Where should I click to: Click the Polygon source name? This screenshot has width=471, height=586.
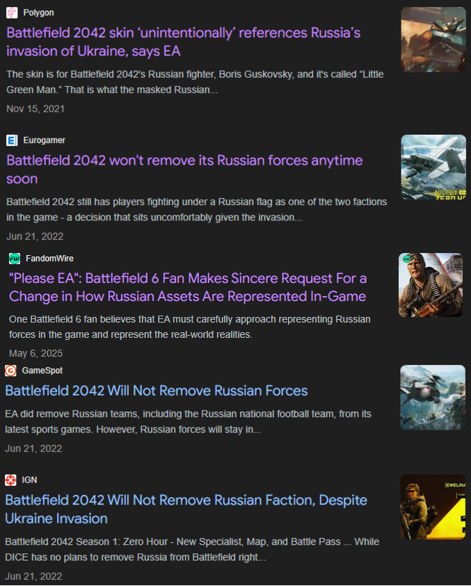38,13
